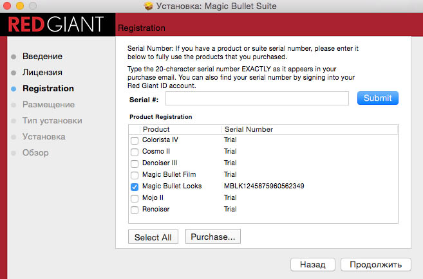The height and width of the screenshot is (279, 423).
Task: Click the Renoiser product name
Action: [156, 210]
